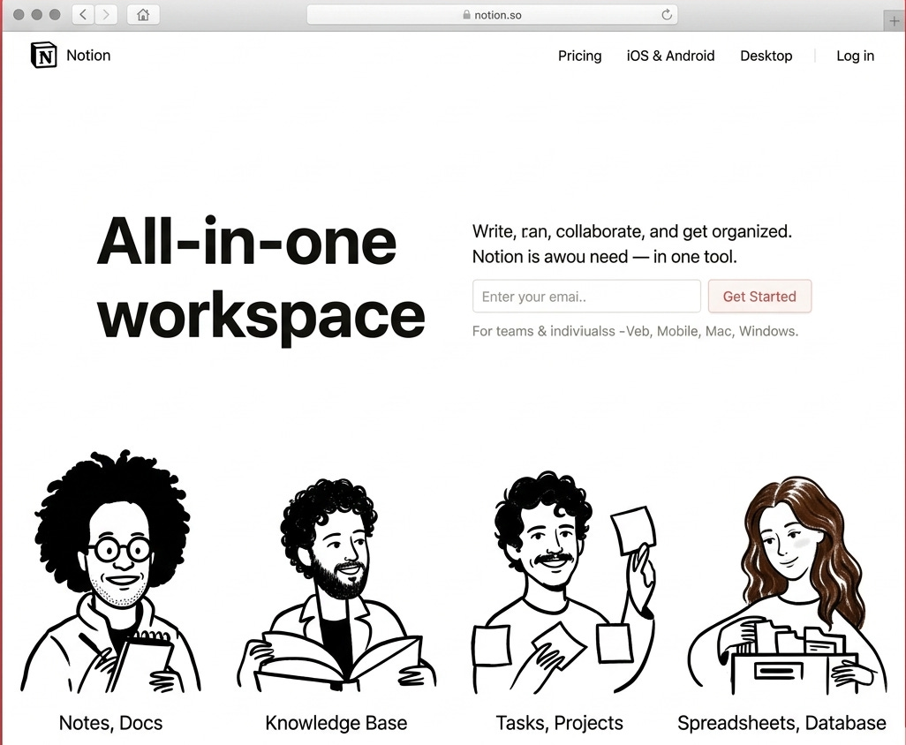The width and height of the screenshot is (906, 745).
Task: Click the Notion cube logo icon
Action: pos(44,56)
